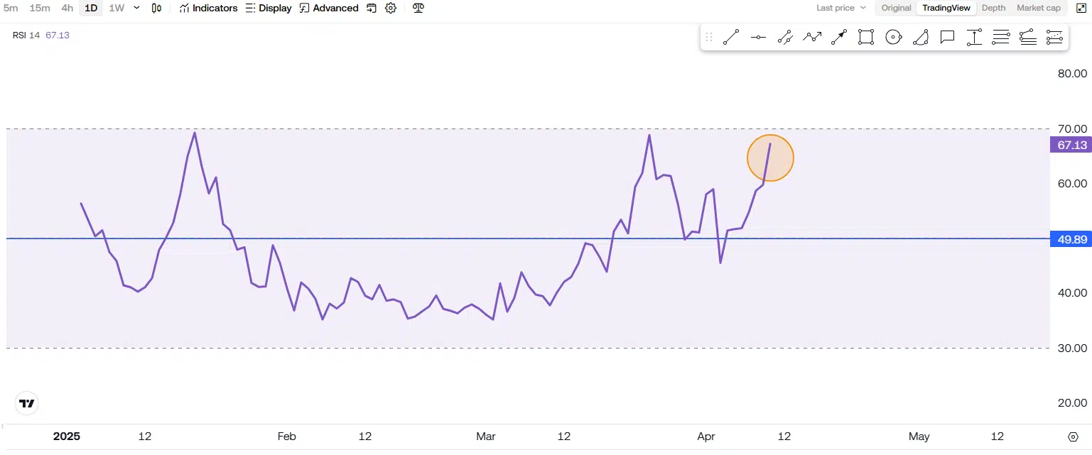The width and height of the screenshot is (1092, 455).
Task: Select the arrow line drawing tool
Action: pyautogui.click(x=839, y=38)
